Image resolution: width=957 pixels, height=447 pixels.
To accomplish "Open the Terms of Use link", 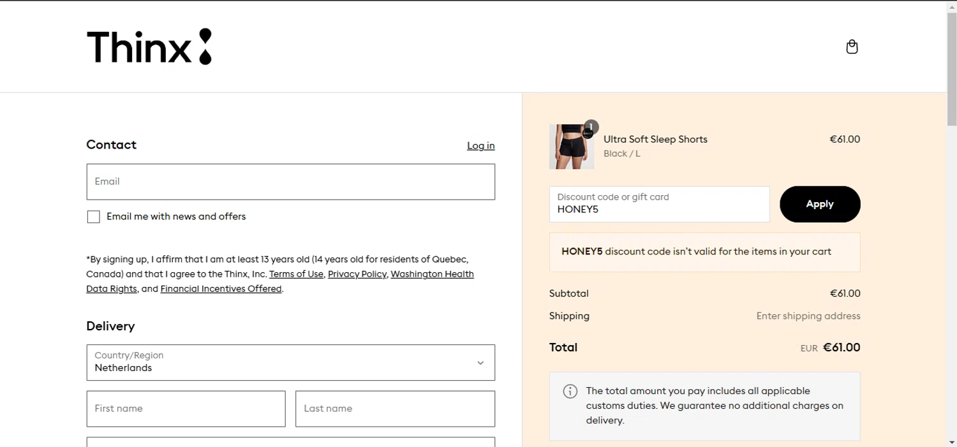I will (x=296, y=274).
